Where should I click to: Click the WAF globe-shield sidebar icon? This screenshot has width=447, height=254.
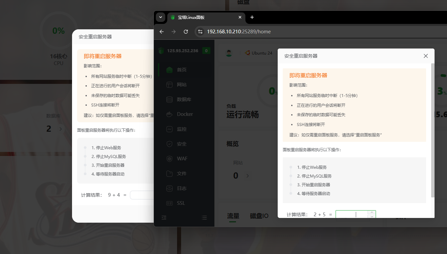[170, 159]
